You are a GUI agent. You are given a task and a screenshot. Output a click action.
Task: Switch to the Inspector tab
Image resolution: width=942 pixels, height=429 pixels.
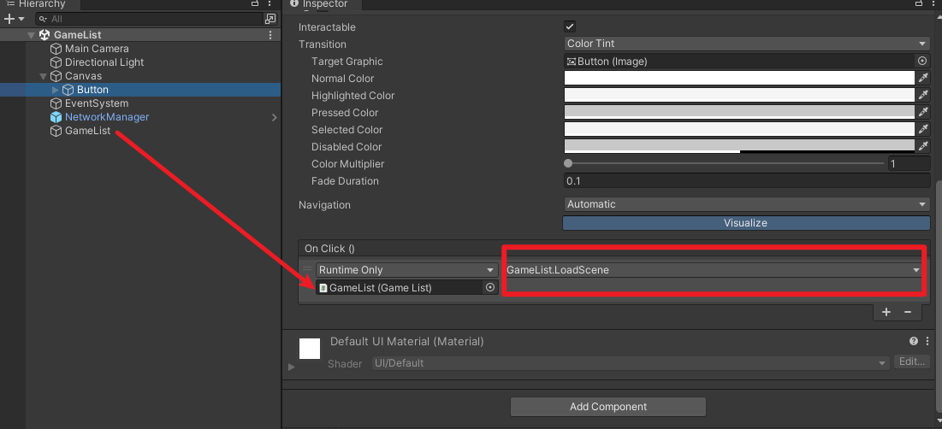[x=325, y=4]
